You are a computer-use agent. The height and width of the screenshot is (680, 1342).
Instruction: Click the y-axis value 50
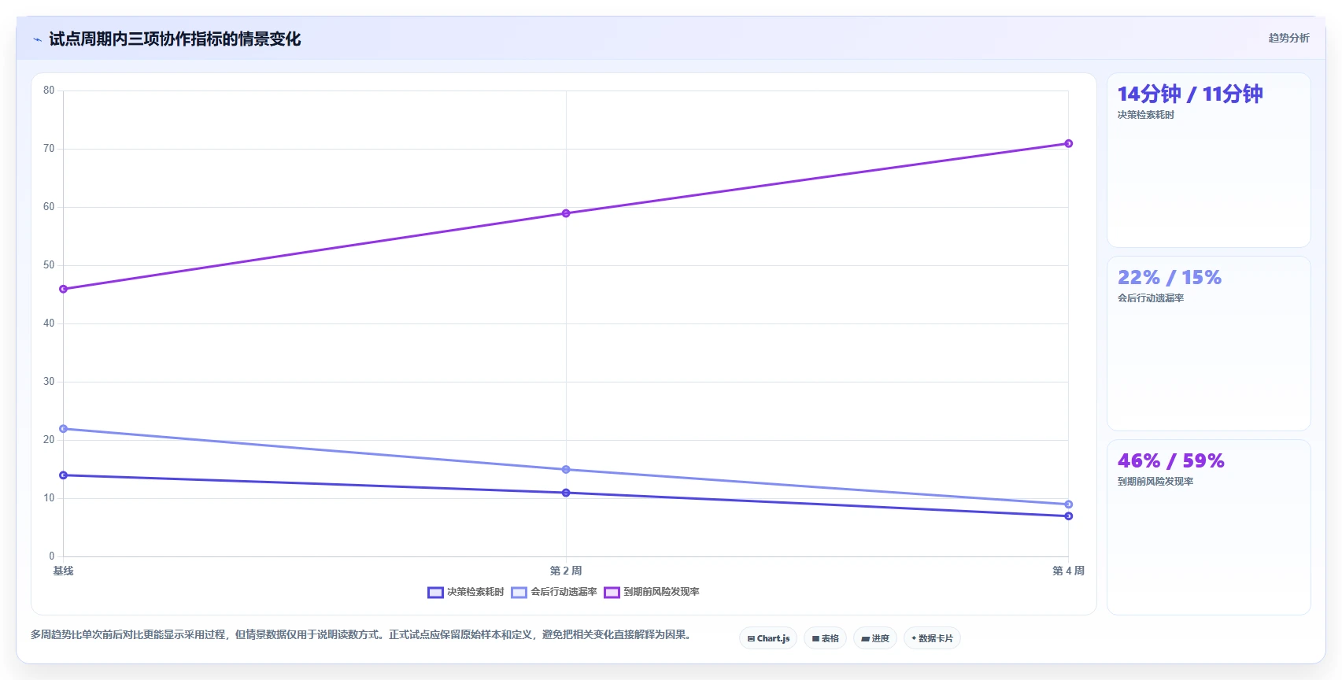pyautogui.click(x=49, y=265)
